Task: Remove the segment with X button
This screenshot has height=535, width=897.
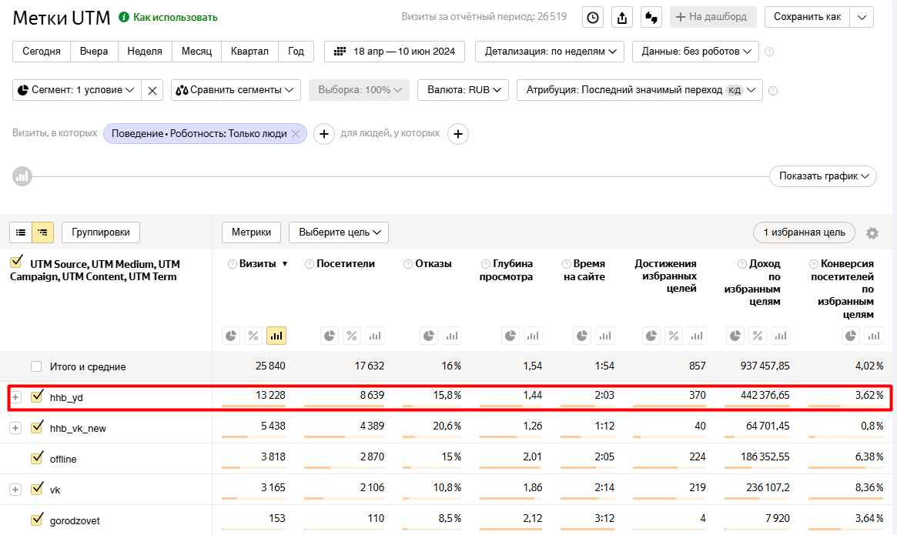Action: coord(152,90)
